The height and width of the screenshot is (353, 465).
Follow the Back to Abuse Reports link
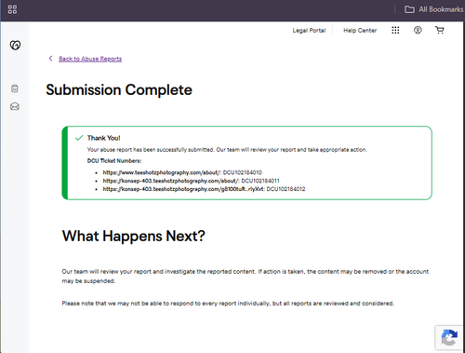point(90,59)
